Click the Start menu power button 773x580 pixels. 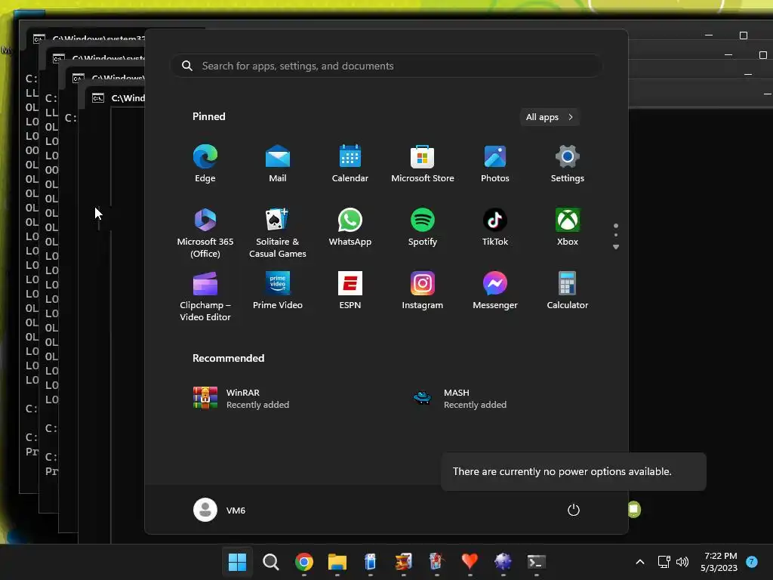pyautogui.click(x=574, y=510)
